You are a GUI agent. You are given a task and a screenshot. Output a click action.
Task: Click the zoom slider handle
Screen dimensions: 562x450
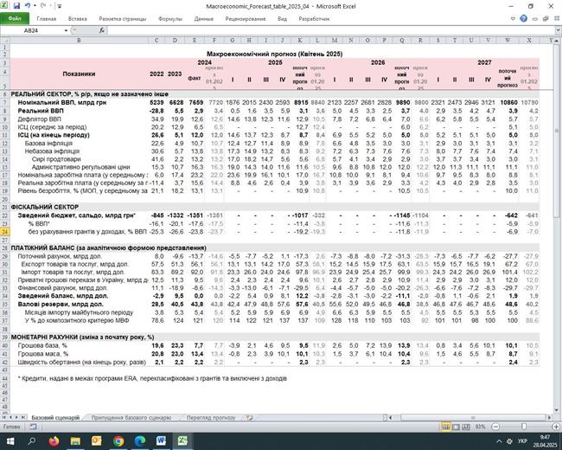coord(524,427)
